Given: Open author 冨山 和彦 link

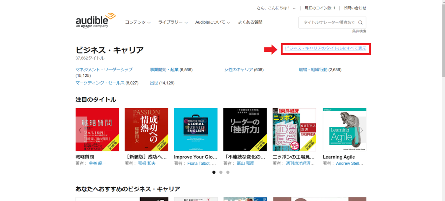Looking at the screenshot, I should click(245, 163).
